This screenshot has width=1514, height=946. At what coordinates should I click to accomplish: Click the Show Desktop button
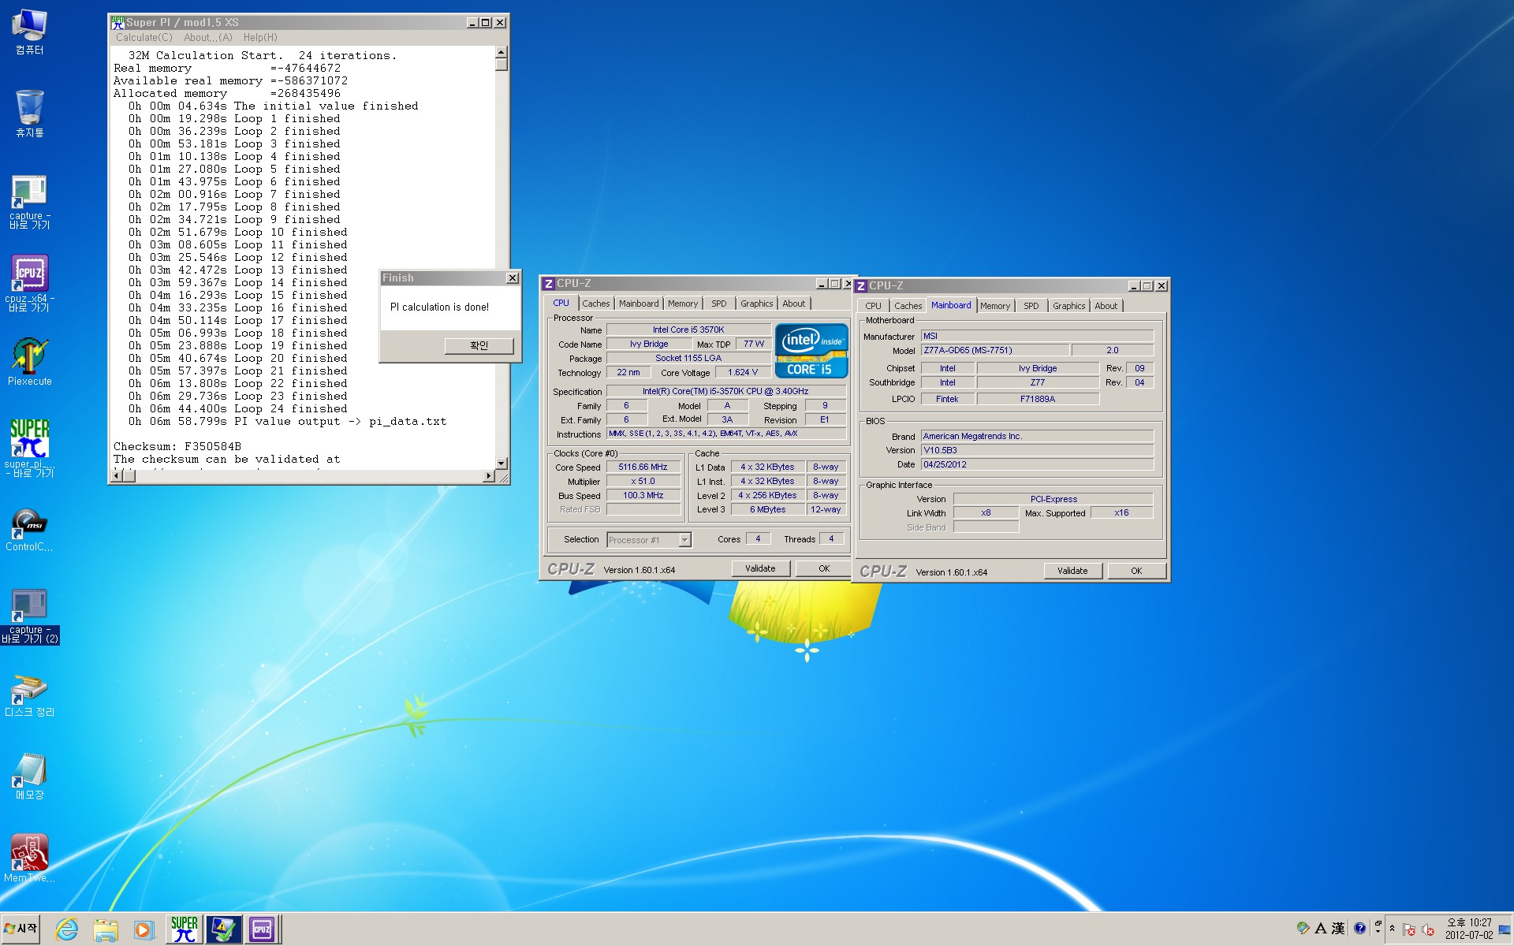1505,929
